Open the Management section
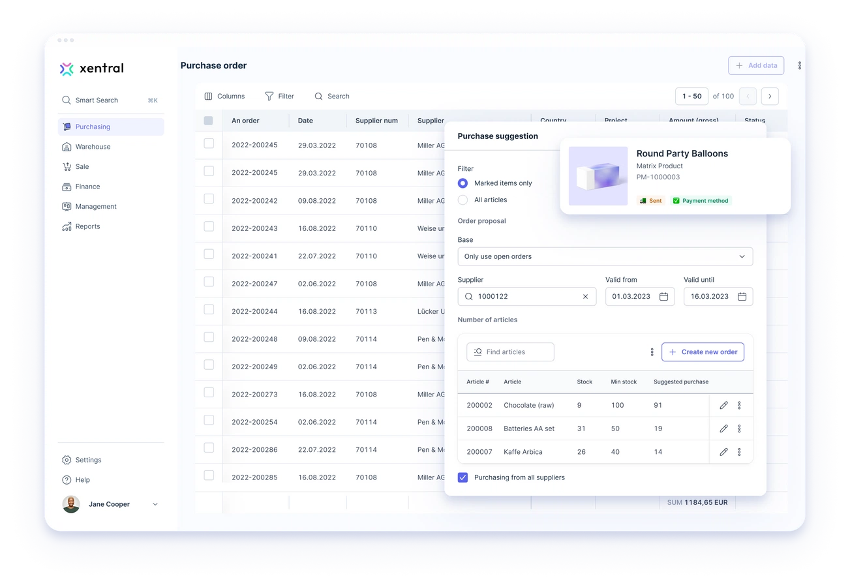This screenshot has width=850, height=587. [66, 206]
